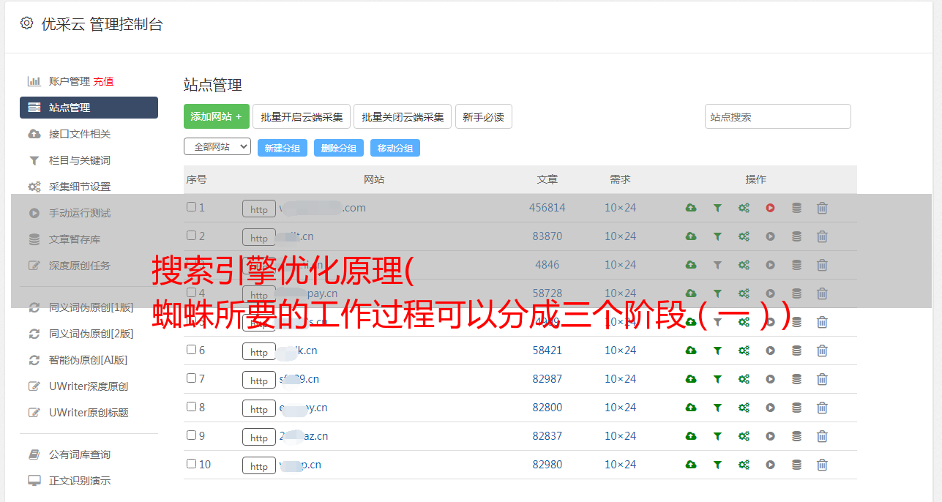The image size is (942, 502).
Task: Click the gears icon in row 10
Action: (744, 465)
